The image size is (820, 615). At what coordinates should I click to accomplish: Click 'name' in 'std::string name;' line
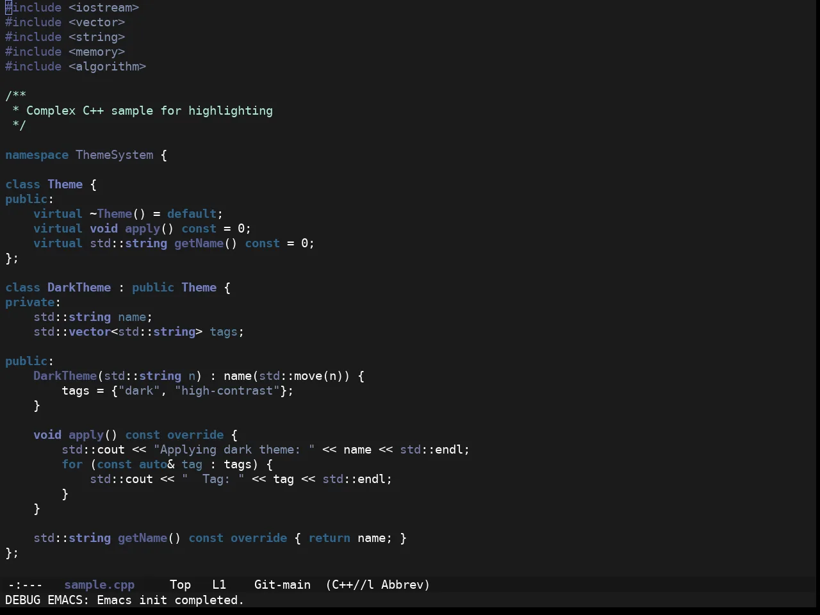132,317
